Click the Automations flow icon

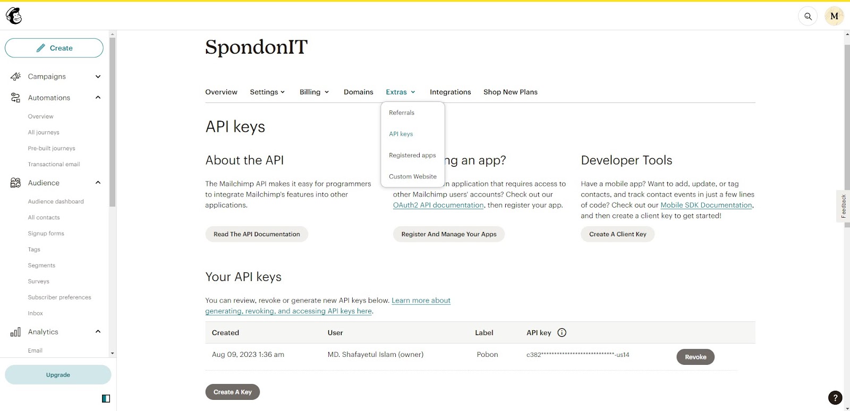click(15, 98)
